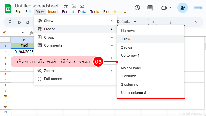Open the Tools menu
Viewport: 206px width, 116px height.
tap(95, 12)
